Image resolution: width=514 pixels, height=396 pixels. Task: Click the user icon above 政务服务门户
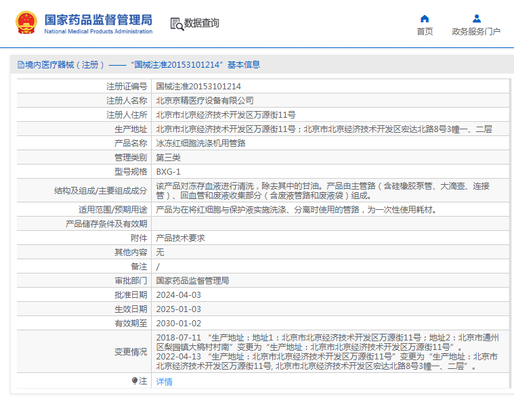477,19
